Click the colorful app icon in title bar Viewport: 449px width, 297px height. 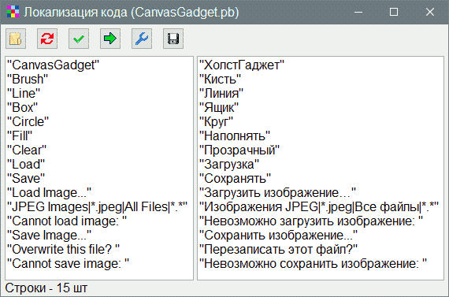point(13,12)
